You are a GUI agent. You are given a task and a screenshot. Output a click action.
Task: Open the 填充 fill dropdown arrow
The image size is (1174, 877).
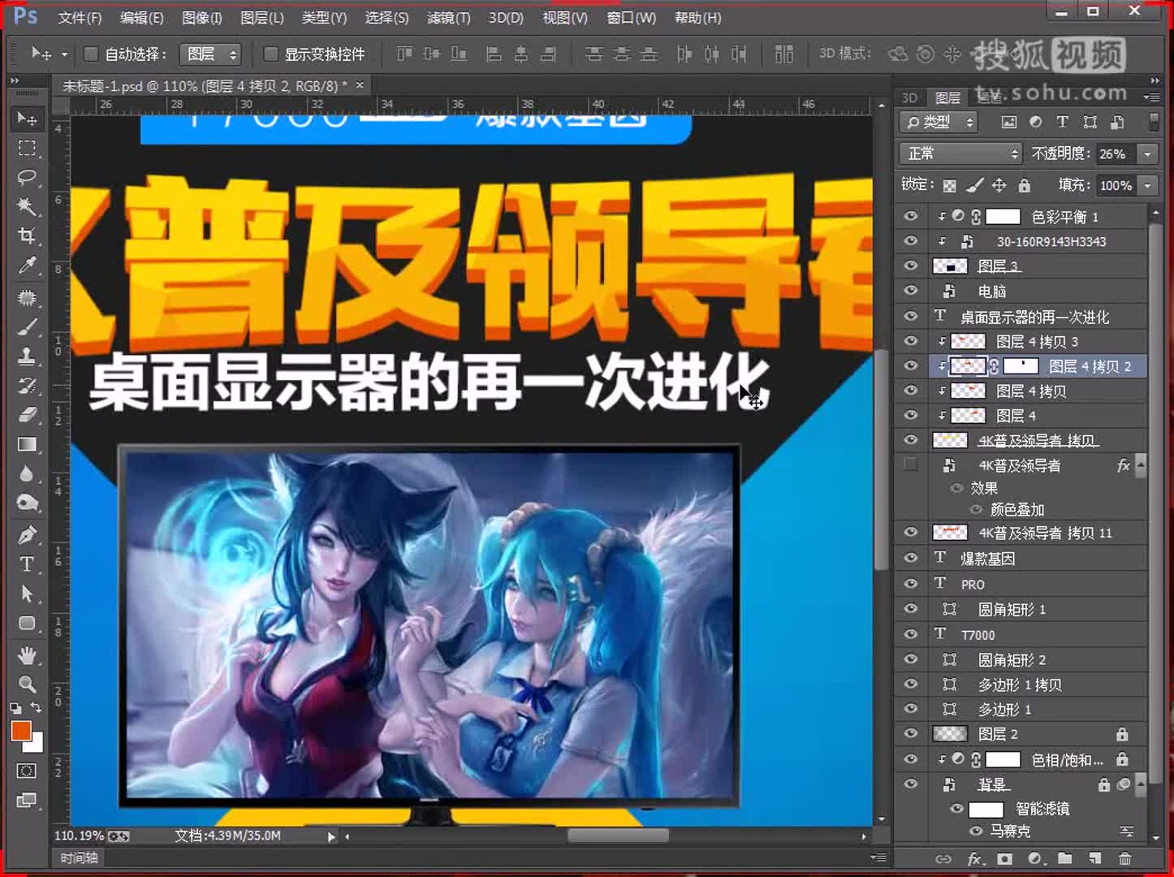tap(1147, 185)
